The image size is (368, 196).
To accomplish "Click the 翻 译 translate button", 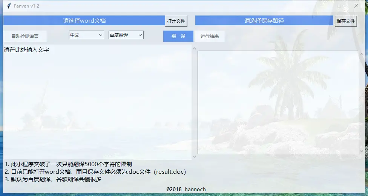I will [178, 36].
